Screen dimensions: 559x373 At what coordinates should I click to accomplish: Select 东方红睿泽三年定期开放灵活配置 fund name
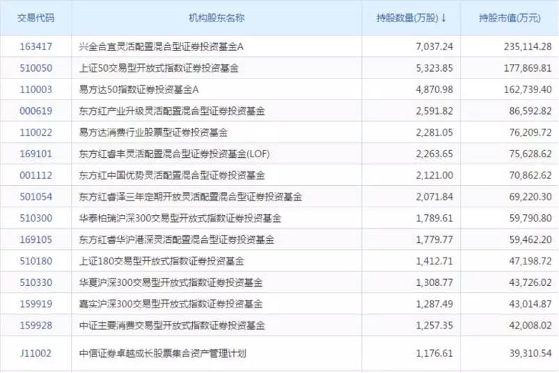point(190,196)
